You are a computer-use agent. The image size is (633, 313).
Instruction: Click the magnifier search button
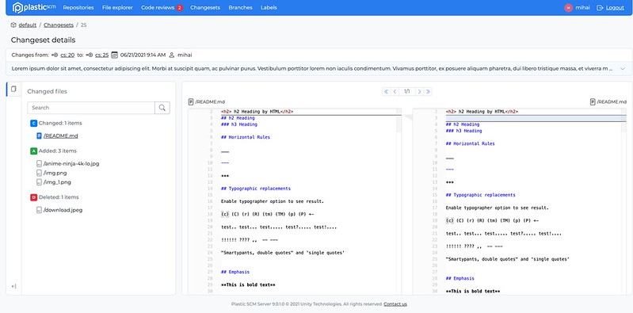point(162,108)
